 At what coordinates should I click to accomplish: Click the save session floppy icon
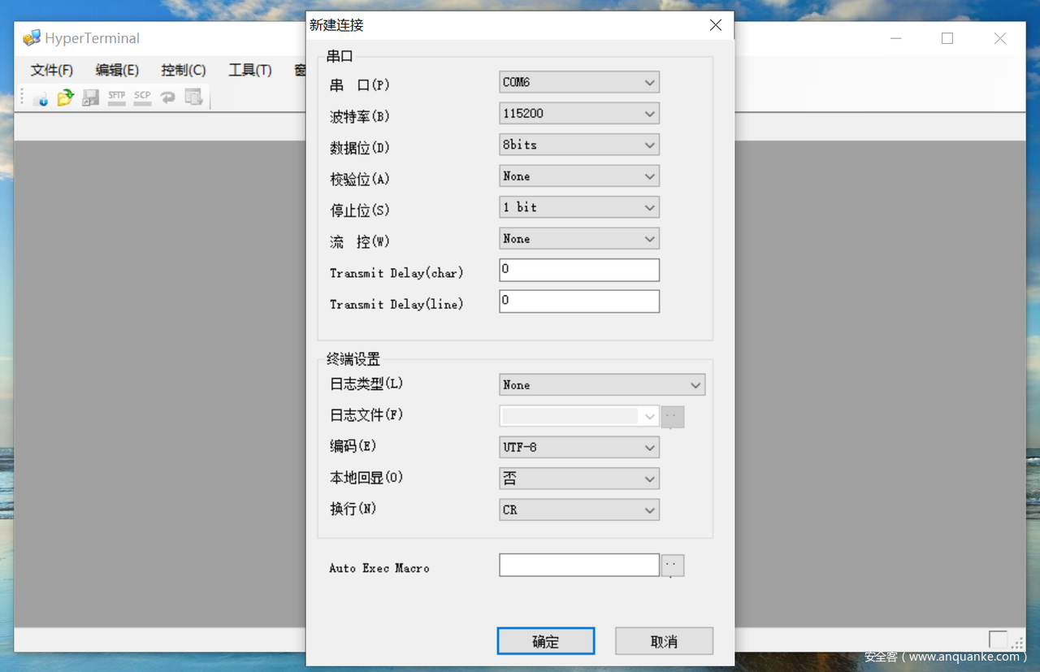[91, 98]
